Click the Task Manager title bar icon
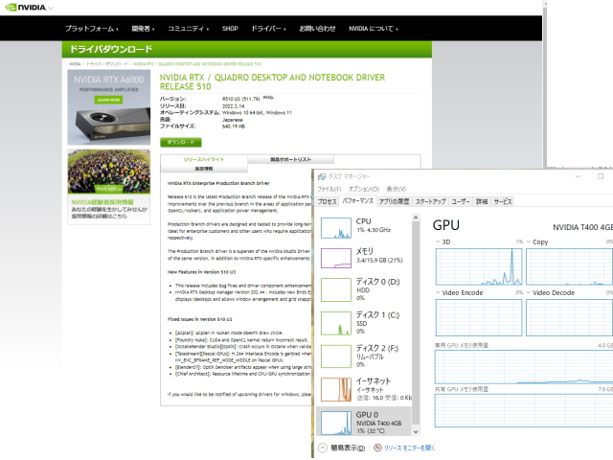The width and height of the screenshot is (613, 460). click(x=322, y=176)
